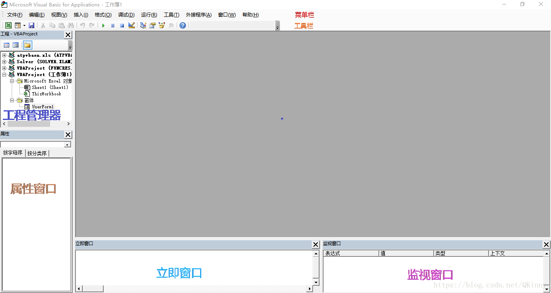Collapse the VBAProject (工作簿1) node

4,74
